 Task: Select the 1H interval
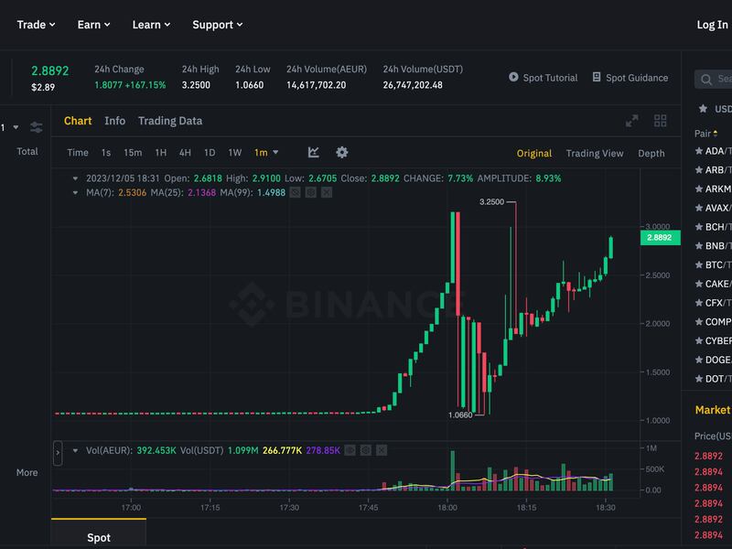[x=161, y=153]
